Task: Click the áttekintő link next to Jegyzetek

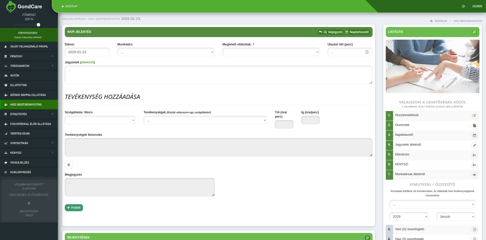Action: 87,62
